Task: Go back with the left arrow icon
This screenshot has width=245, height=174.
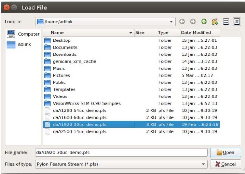Action: pyautogui.click(x=182, y=22)
